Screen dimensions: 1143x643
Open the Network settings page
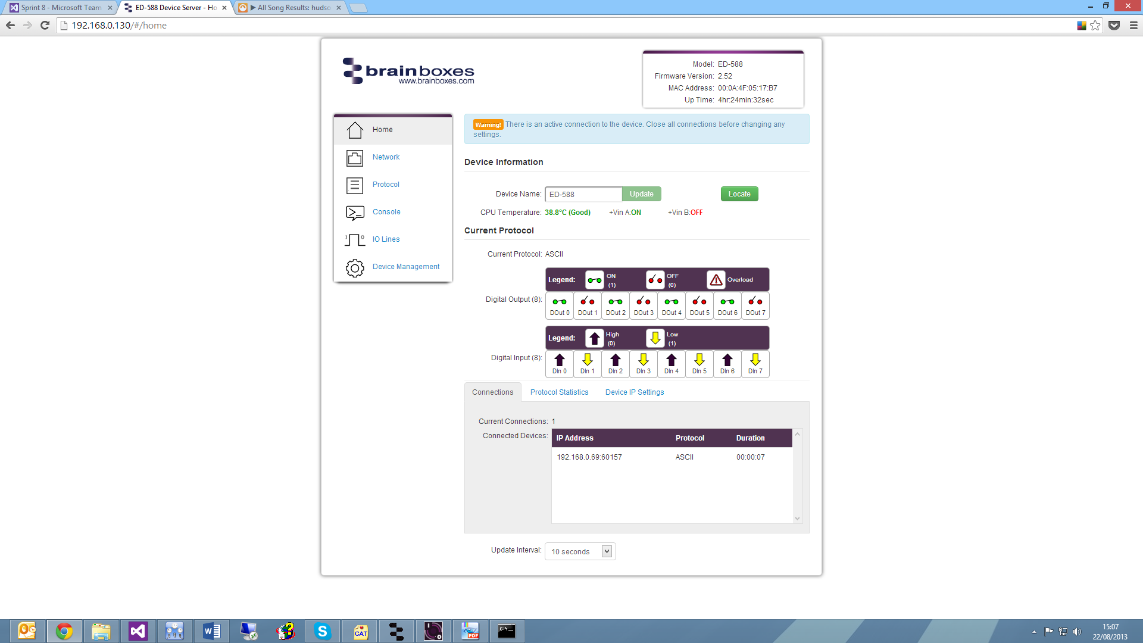tap(386, 157)
